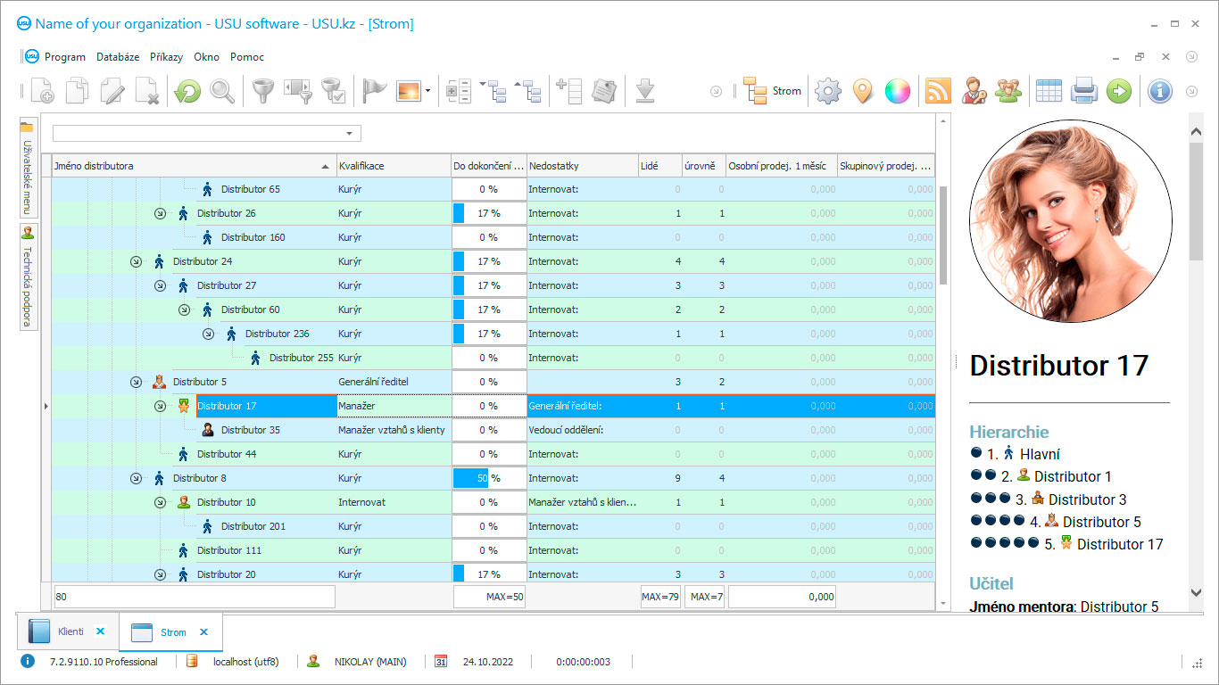The width and height of the screenshot is (1219, 685).
Task: Collapse the Distributor 5 branch
Action: (x=136, y=382)
